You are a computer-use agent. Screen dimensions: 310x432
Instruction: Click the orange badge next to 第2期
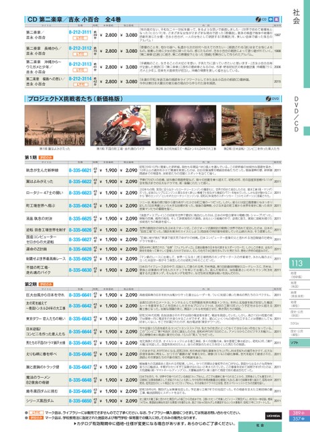[x=46, y=284]
